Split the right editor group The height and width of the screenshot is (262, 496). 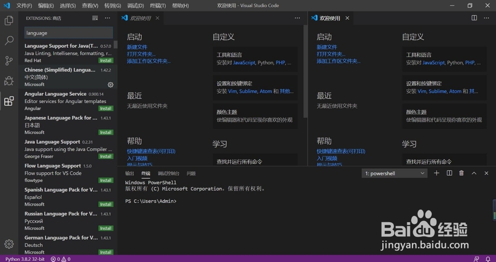tap(474, 18)
